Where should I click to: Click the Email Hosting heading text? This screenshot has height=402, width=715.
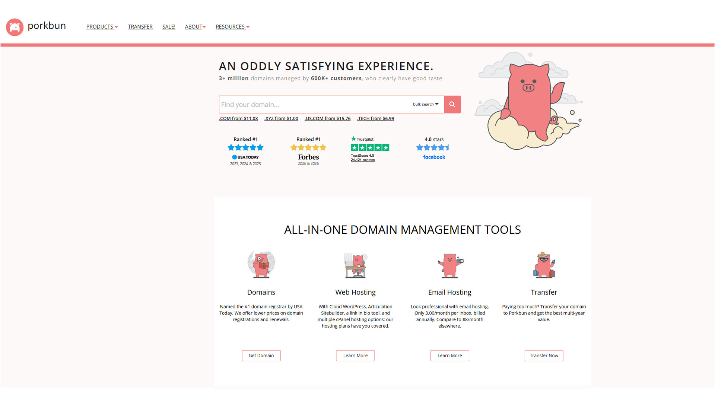[x=450, y=293]
